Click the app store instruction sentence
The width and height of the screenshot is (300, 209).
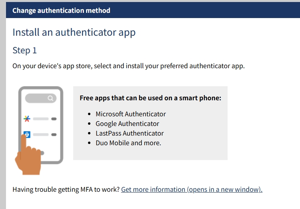[x=128, y=66]
